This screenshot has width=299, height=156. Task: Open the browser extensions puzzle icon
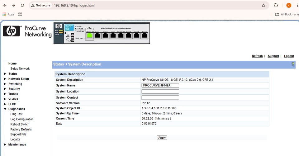[276, 5]
